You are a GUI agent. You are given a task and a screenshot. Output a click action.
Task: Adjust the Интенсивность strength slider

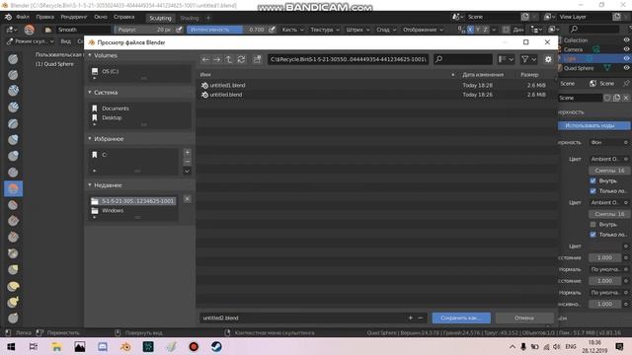(x=226, y=30)
